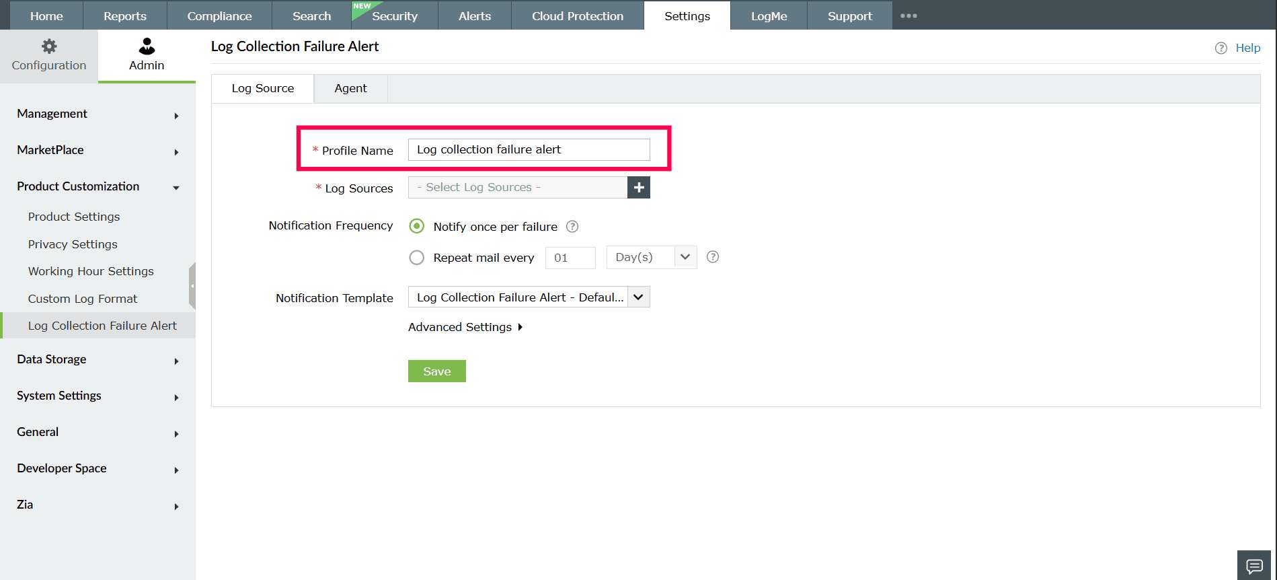This screenshot has width=1277, height=580.
Task: Open the chat icon at bottom right
Action: point(1254,565)
